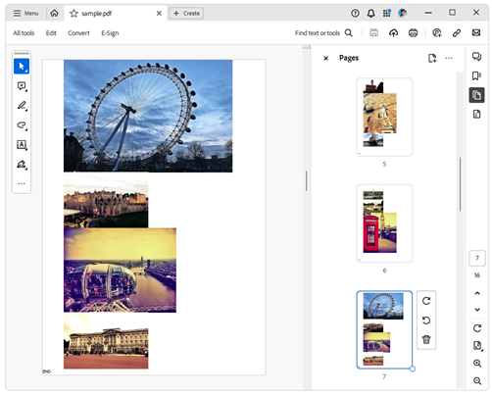Click Find text or tools search
Image resolution: width=492 pixels, height=395 pixels.
point(323,33)
